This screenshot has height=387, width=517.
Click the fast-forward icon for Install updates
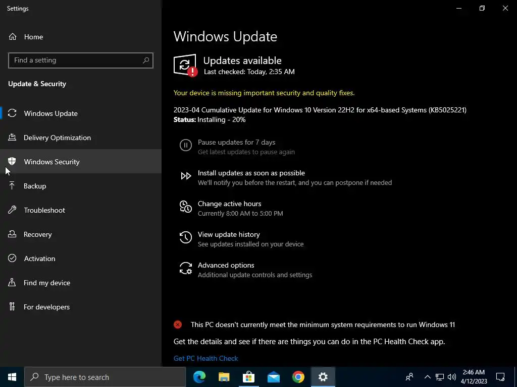pos(186,176)
